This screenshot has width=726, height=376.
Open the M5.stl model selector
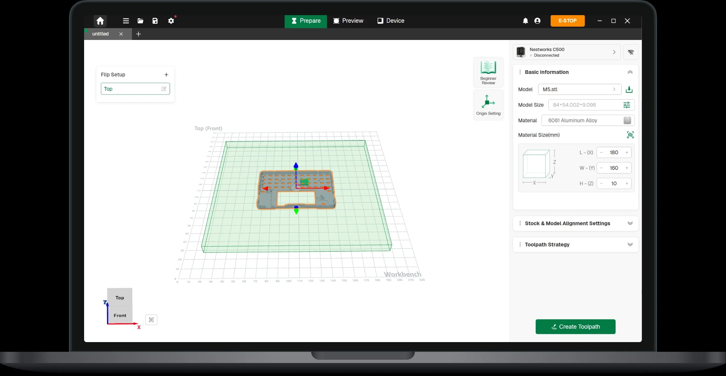click(x=580, y=89)
